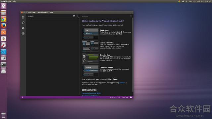Viewport: 212px width, 119px height.
Task: Click the Side by side editing heading
Action: click(107, 43)
